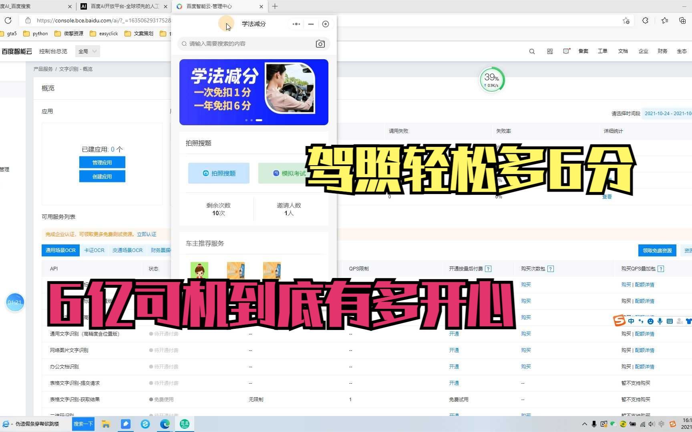Click the 搜索一下 button in taskbar
692x432 pixels.
[x=83, y=424]
